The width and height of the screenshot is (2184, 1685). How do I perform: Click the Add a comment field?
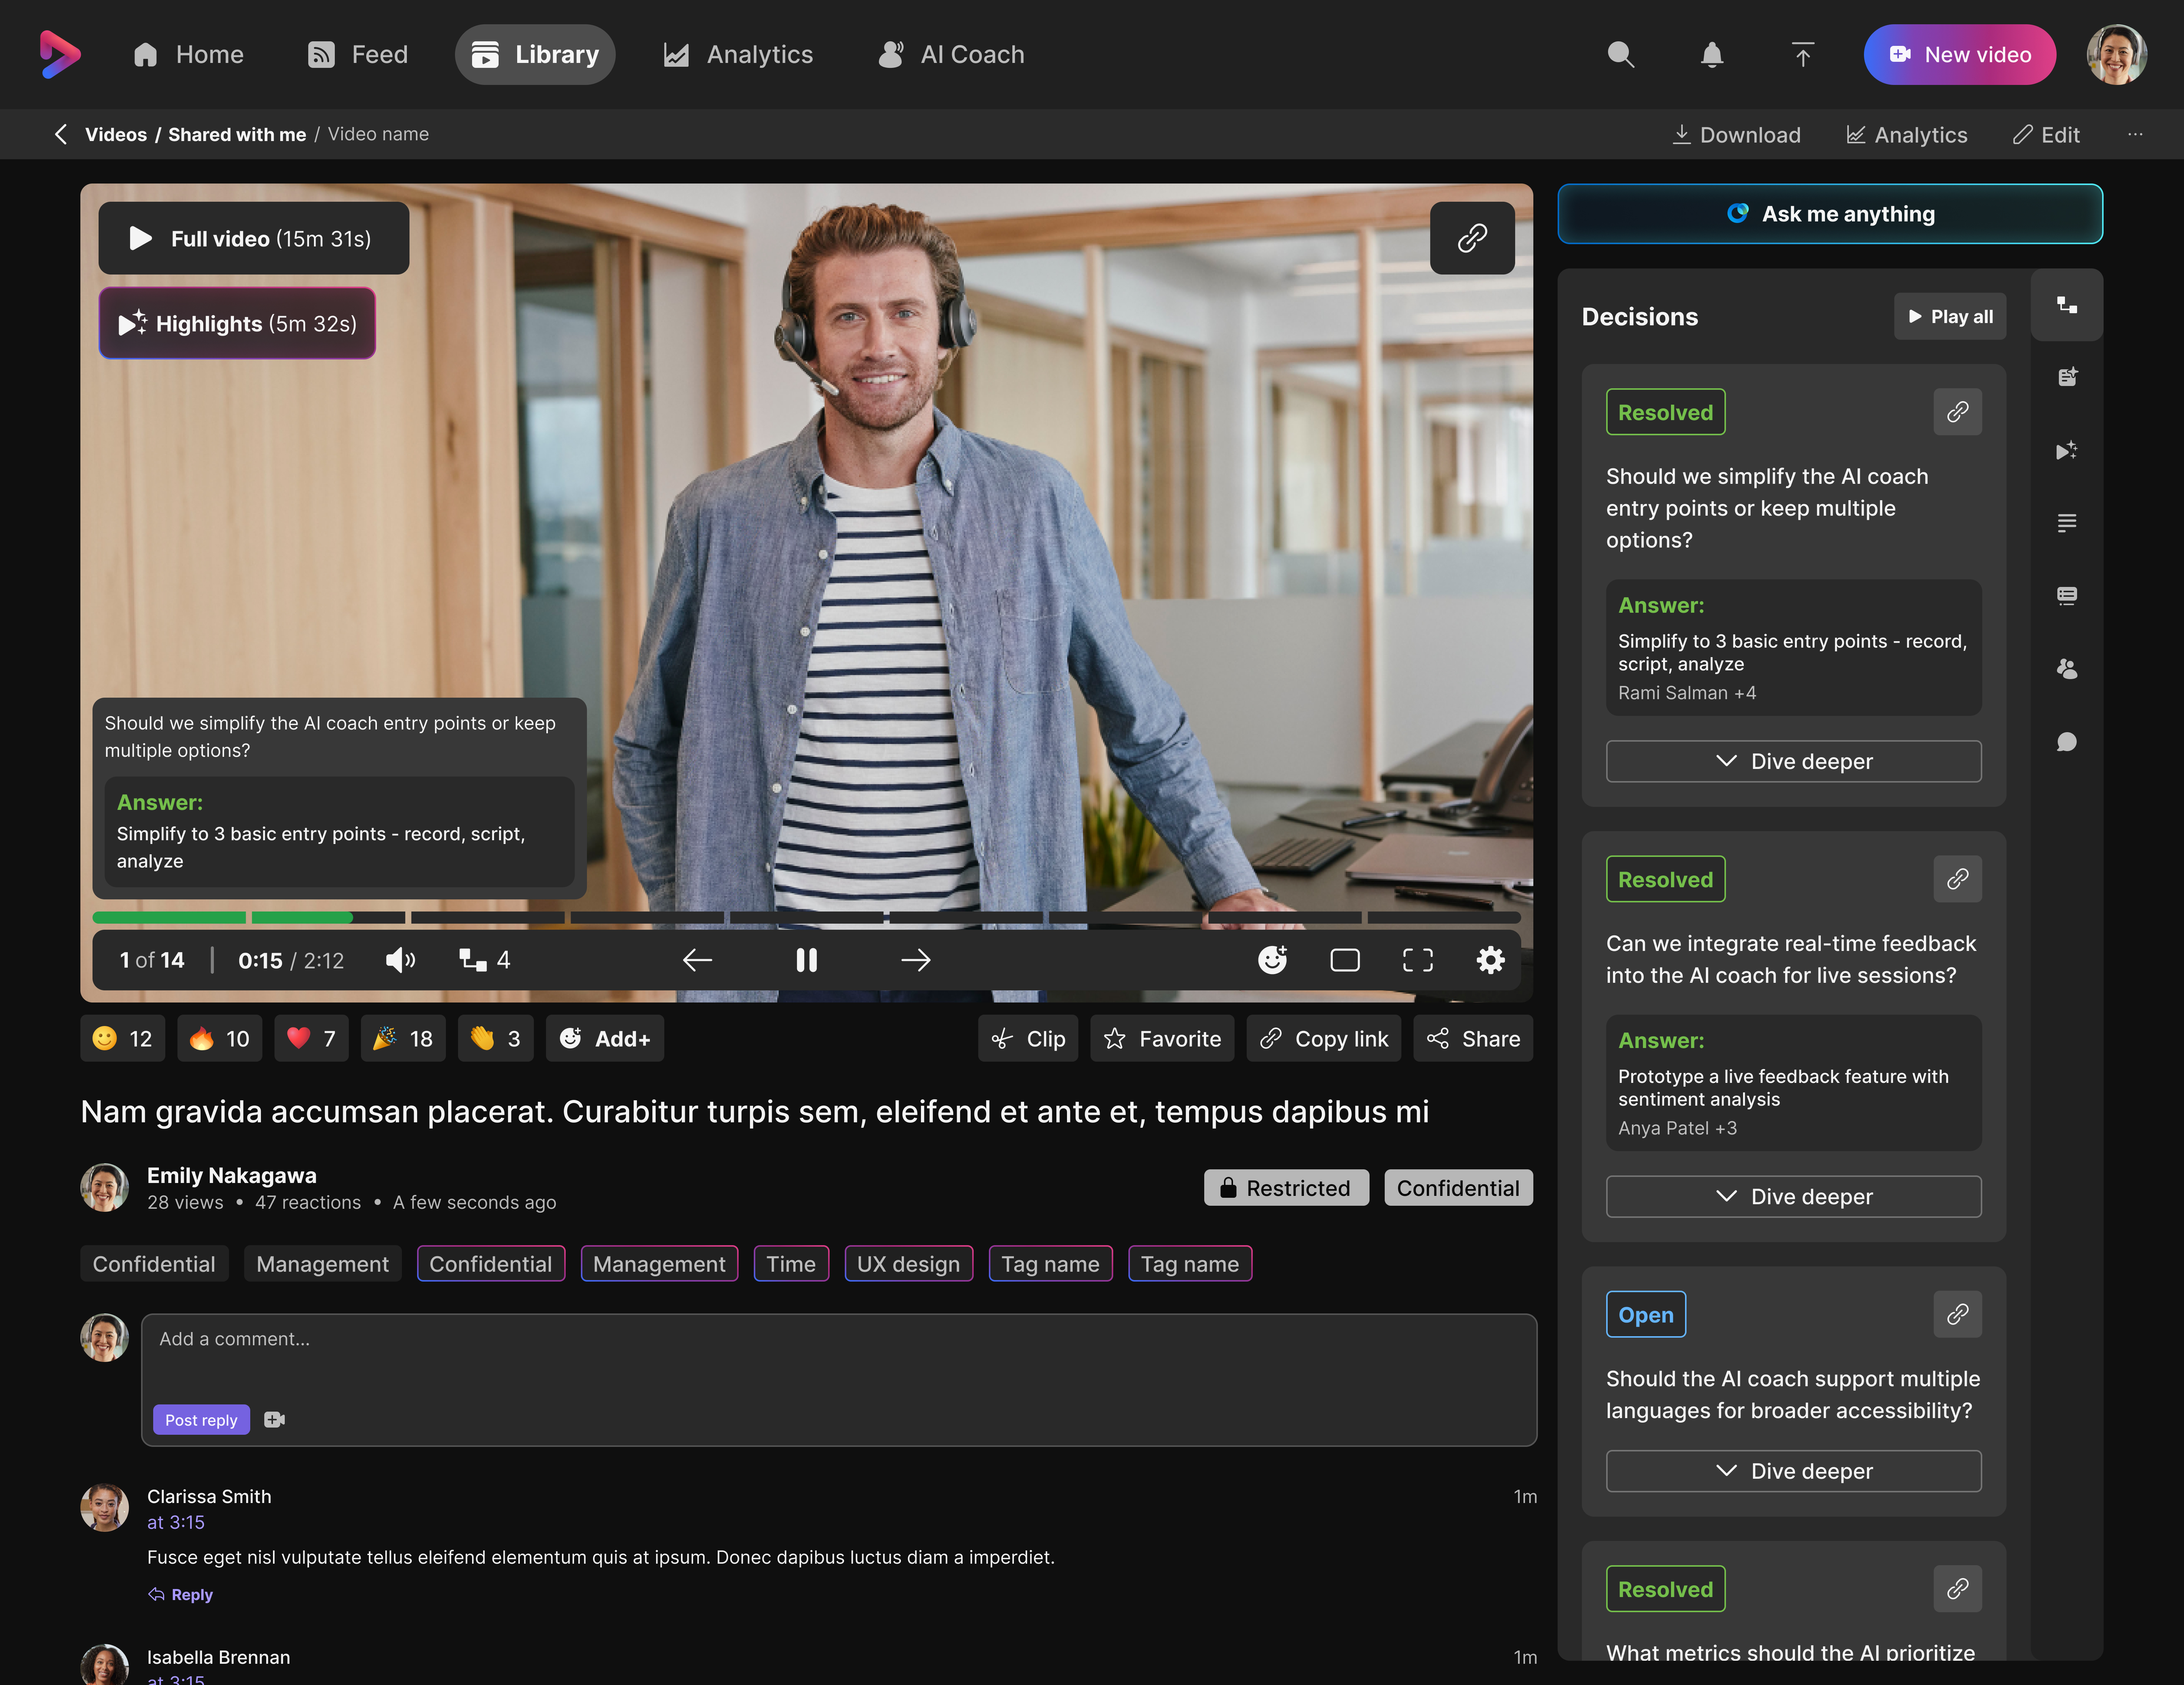tap(839, 1380)
